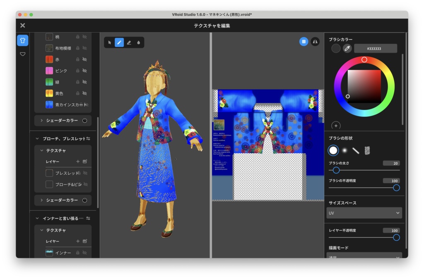This screenshot has height=279, width=424.
Task: Toggle the UV grid guide display
Action: tap(304, 42)
